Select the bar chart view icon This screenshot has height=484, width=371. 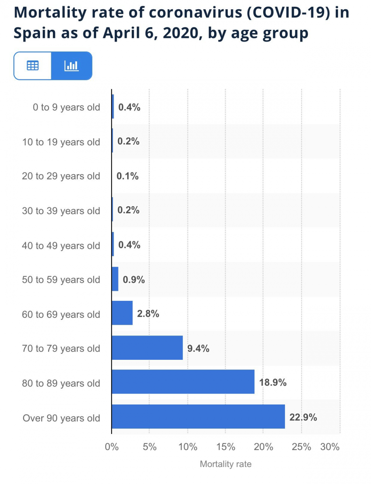pos(72,65)
